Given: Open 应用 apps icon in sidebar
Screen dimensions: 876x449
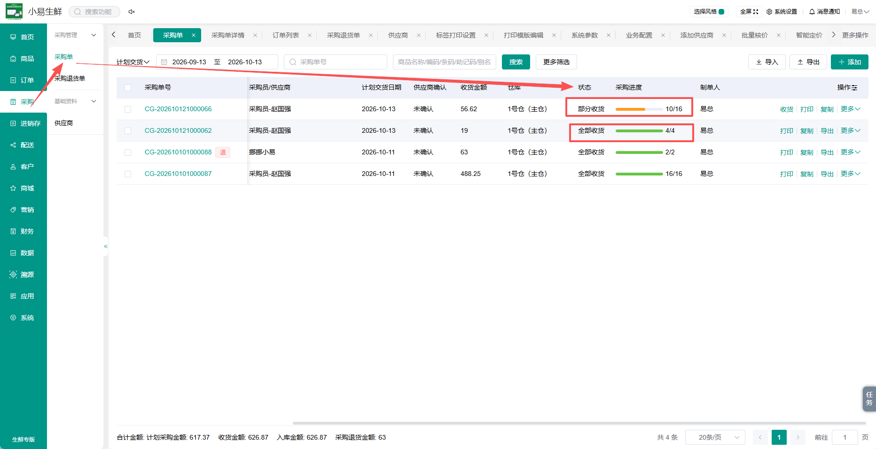Looking at the screenshot, I should click(13, 296).
